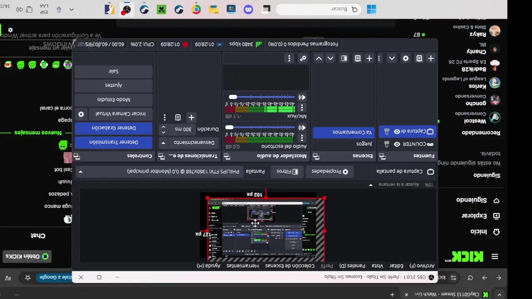Reload the browser page

click(470, 277)
